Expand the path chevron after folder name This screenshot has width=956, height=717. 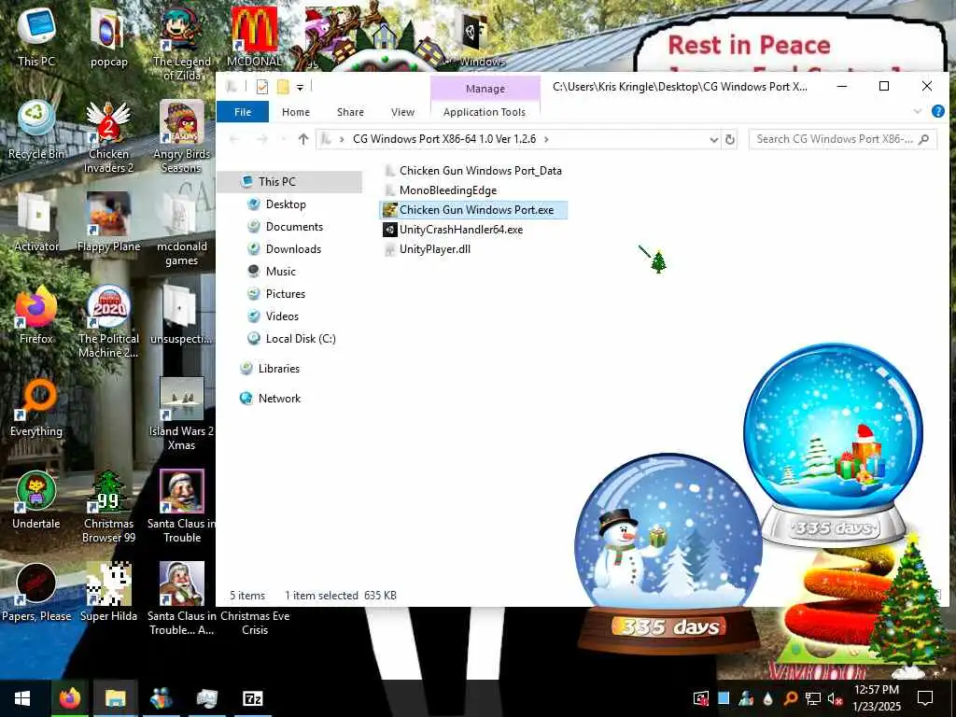click(546, 139)
